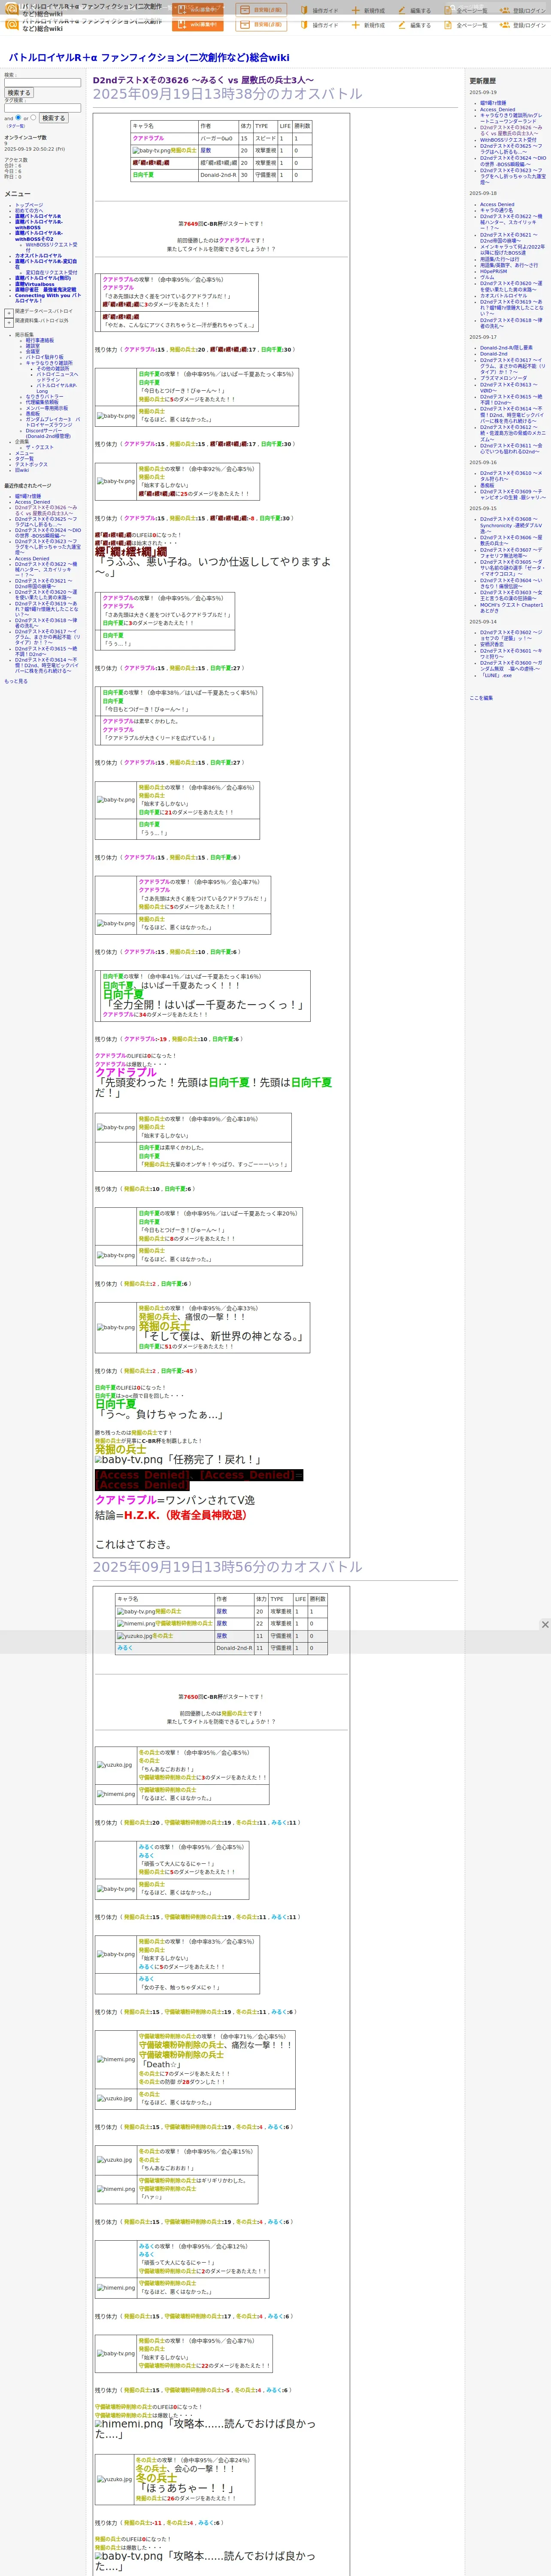The height and width of the screenshot is (2576, 551).
Task: Open the バトルロイヤルRP-Long link
Action: (x=57, y=388)
